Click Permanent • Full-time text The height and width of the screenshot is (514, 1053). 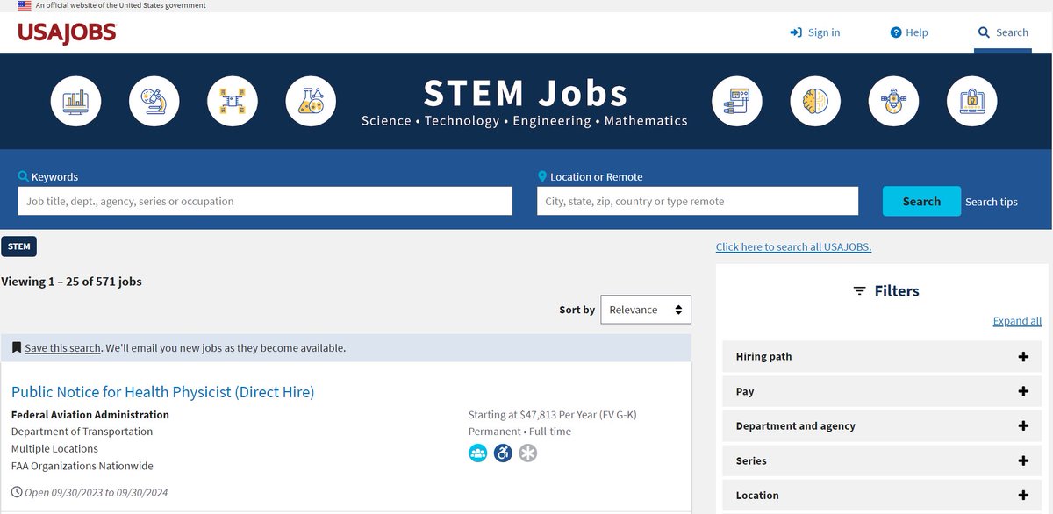pyautogui.click(x=519, y=432)
